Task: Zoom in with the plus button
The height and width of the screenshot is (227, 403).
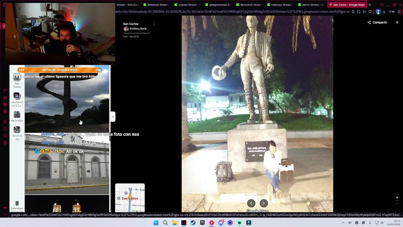Action: 397,198
